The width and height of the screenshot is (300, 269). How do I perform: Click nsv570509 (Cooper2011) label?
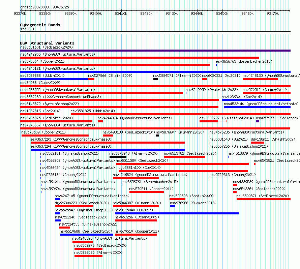(x=43, y=132)
